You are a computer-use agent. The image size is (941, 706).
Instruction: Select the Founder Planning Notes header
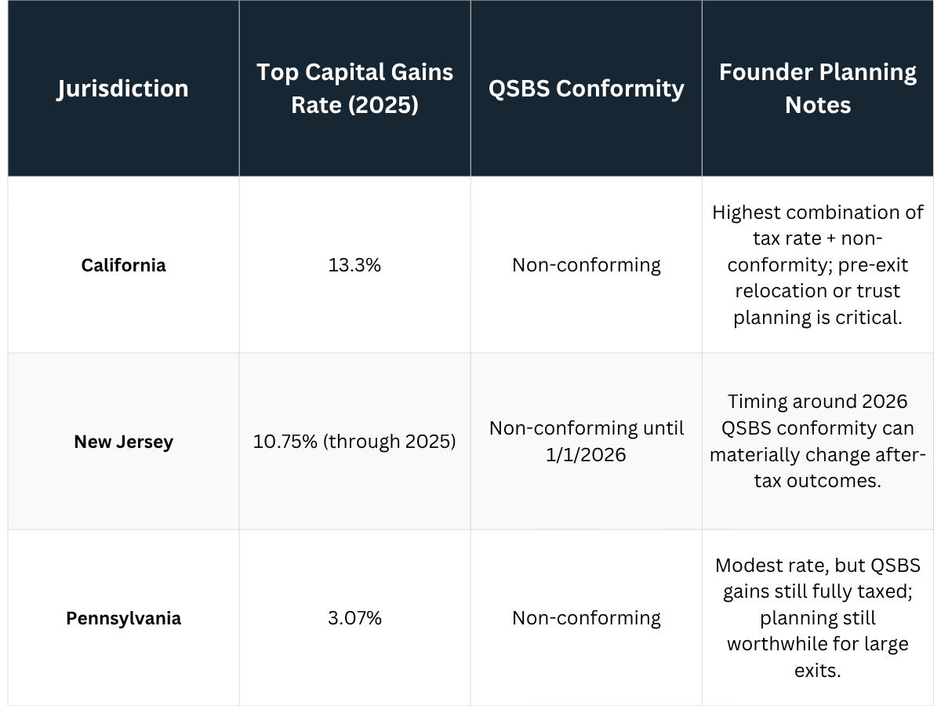(x=818, y=89)
